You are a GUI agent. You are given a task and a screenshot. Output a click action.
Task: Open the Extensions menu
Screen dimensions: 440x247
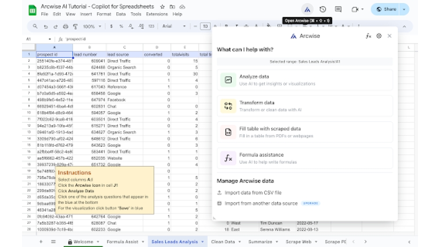pyautogui.click(x=157, y=14)
